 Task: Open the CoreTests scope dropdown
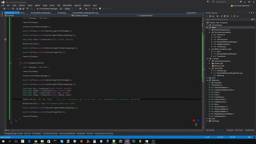[x=38, y=16]
